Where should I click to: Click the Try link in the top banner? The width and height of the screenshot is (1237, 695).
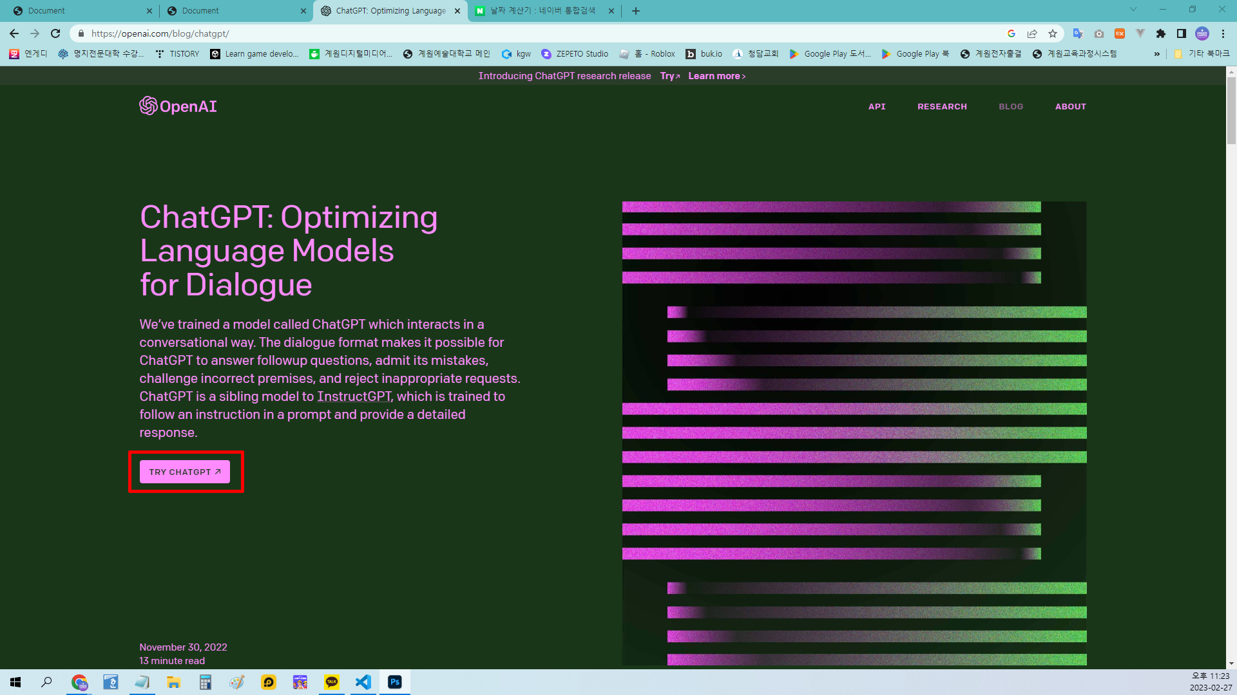point(669,76)
